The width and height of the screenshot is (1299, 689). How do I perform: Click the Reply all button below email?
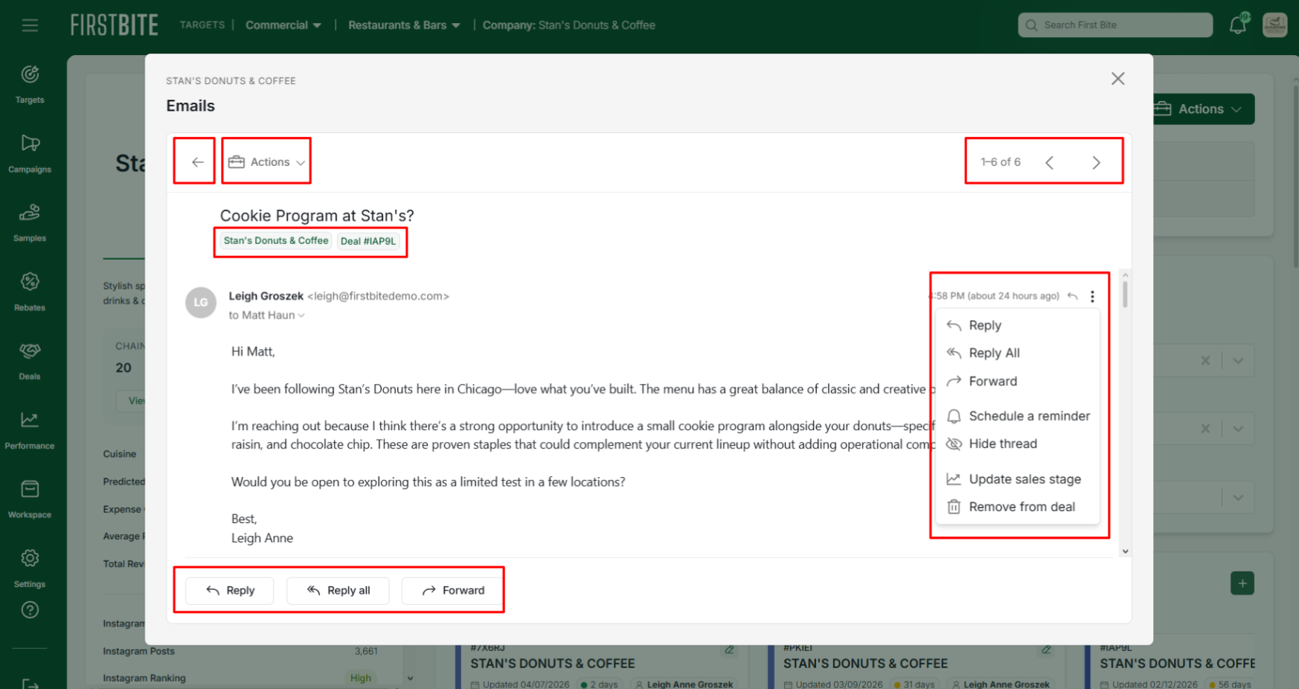339,591
